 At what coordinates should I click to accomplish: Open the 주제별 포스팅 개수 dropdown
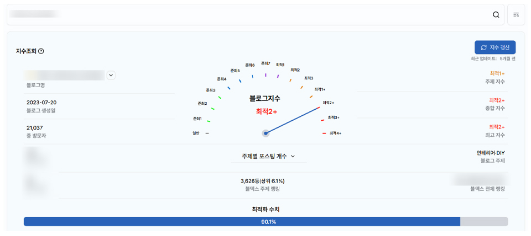coord(268,156)
